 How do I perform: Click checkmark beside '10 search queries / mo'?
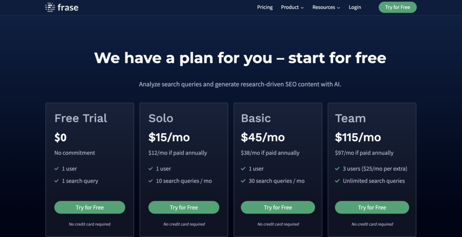pos(151,181)
